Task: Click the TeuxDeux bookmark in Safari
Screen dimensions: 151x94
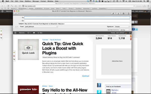Action: click(x=79, y=9)
